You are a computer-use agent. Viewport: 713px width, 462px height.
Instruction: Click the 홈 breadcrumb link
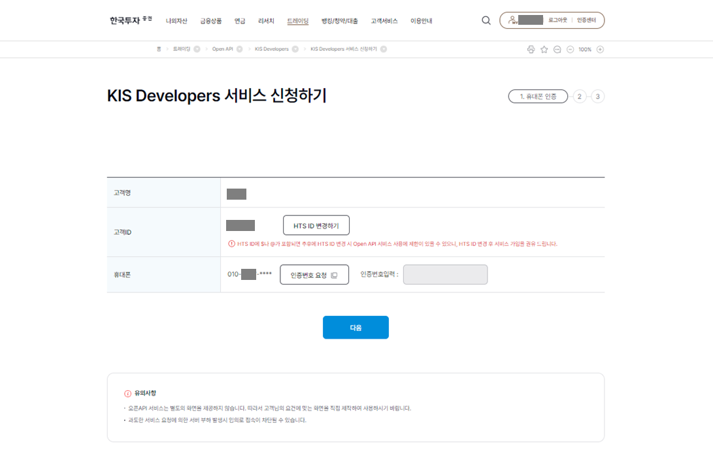pos(159,49)
